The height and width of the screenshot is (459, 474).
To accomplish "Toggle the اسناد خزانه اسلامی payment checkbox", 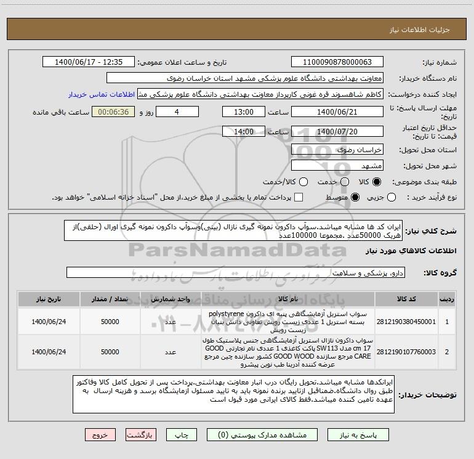I will [299, 197].
